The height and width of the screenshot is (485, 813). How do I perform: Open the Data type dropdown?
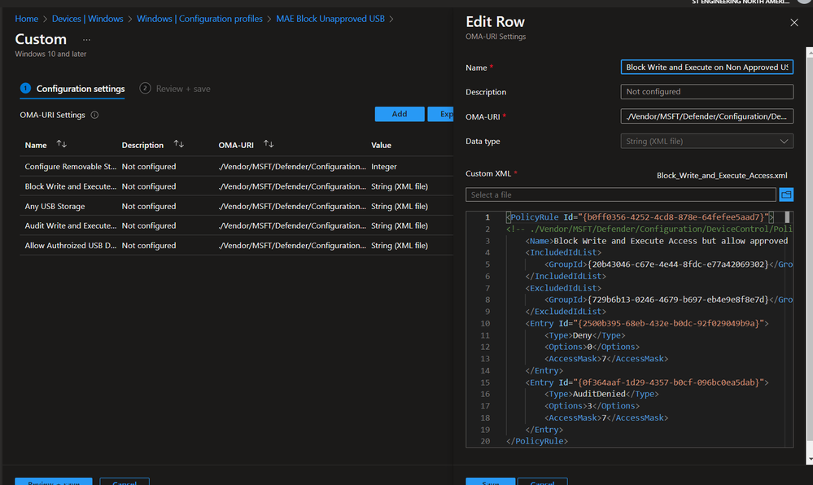pos(706,141)
